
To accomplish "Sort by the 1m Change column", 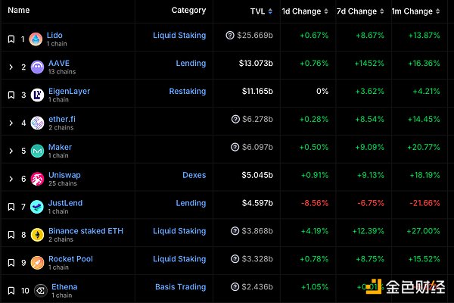I will 418,11.
